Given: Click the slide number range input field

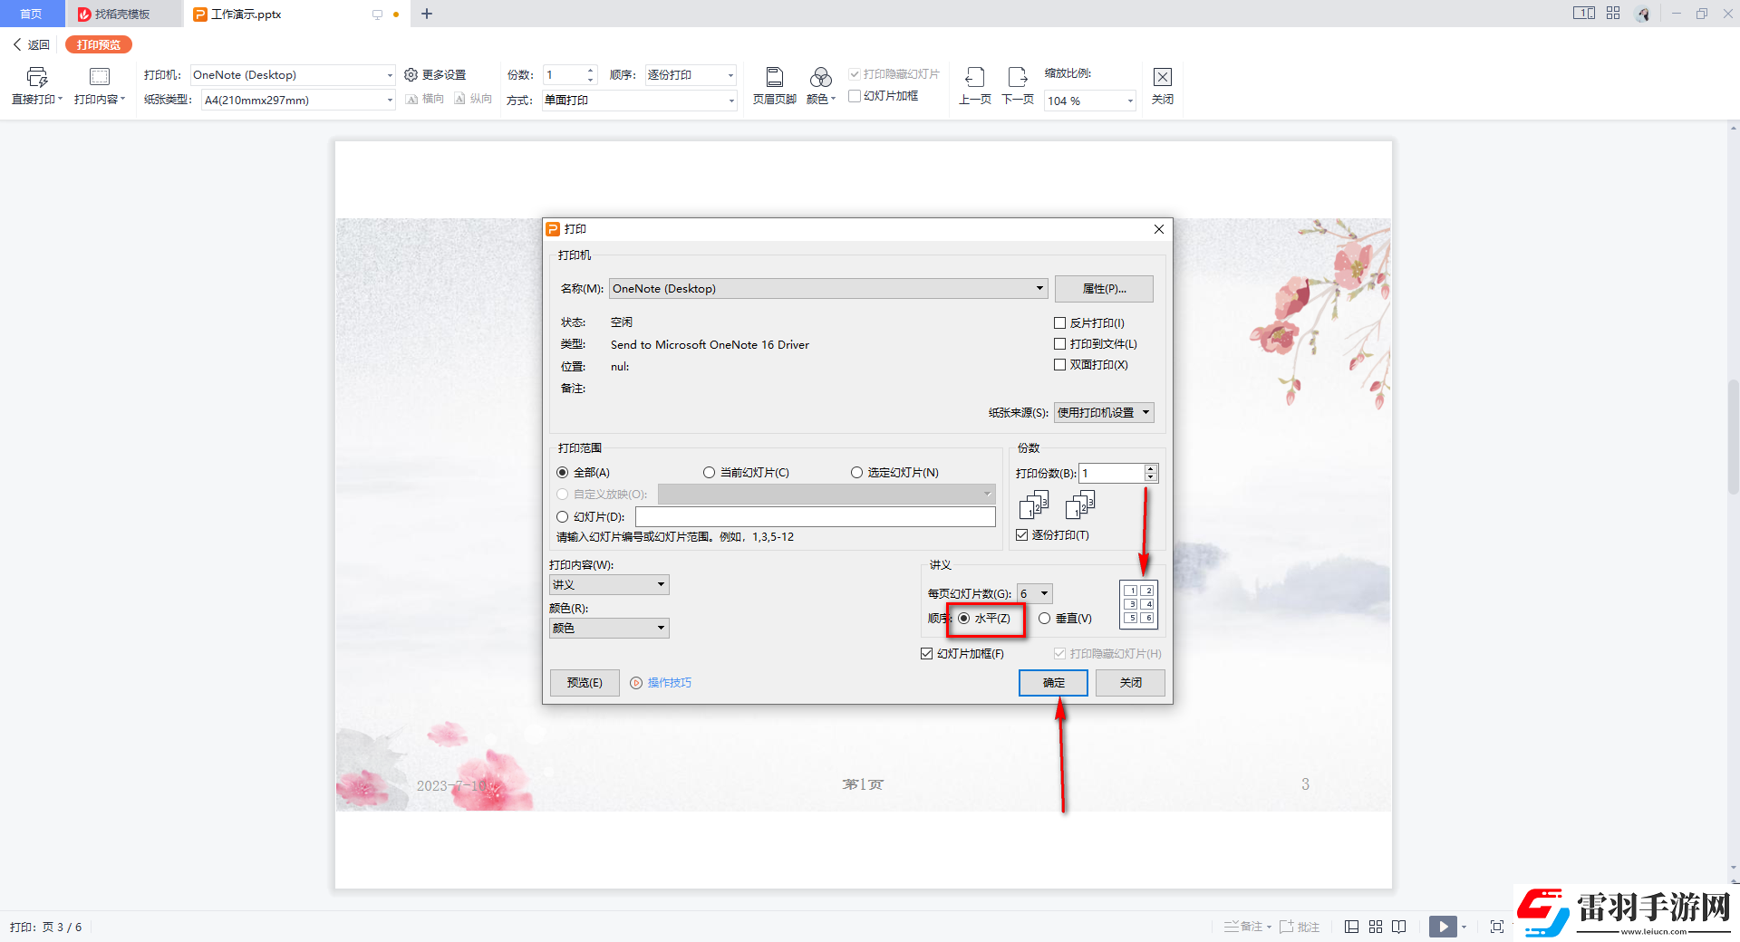Looking at the screenshot, I should [x=815, y=516].
